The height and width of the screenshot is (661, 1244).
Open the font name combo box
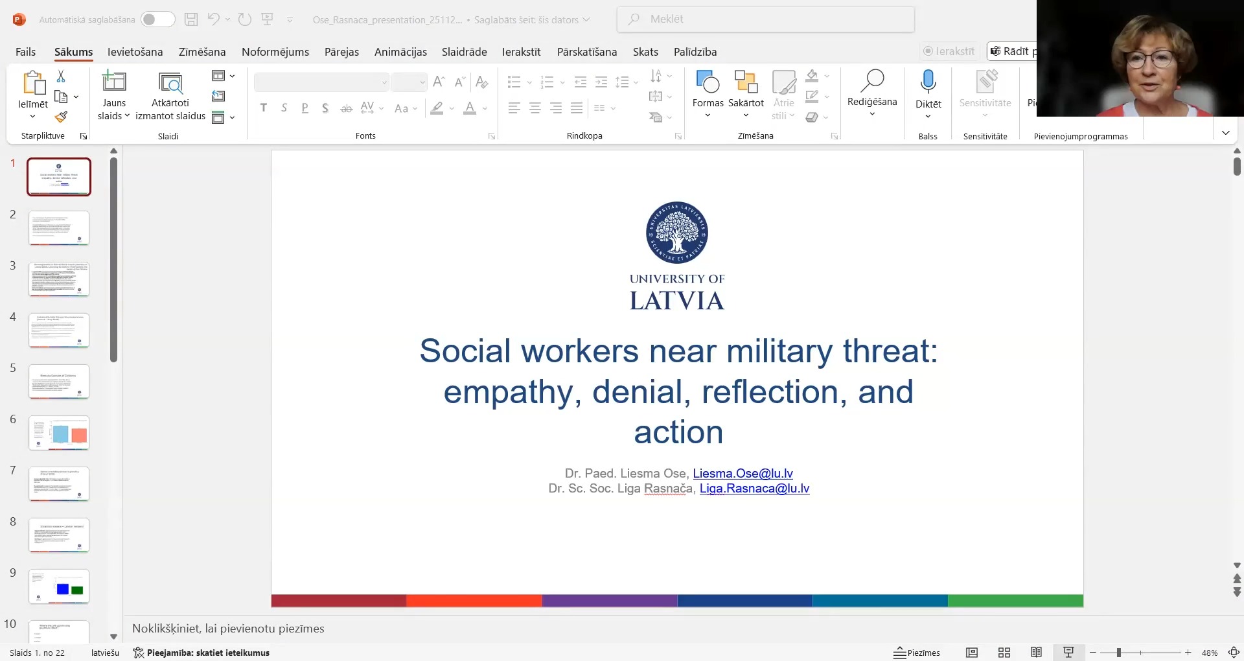coord(321,82)
